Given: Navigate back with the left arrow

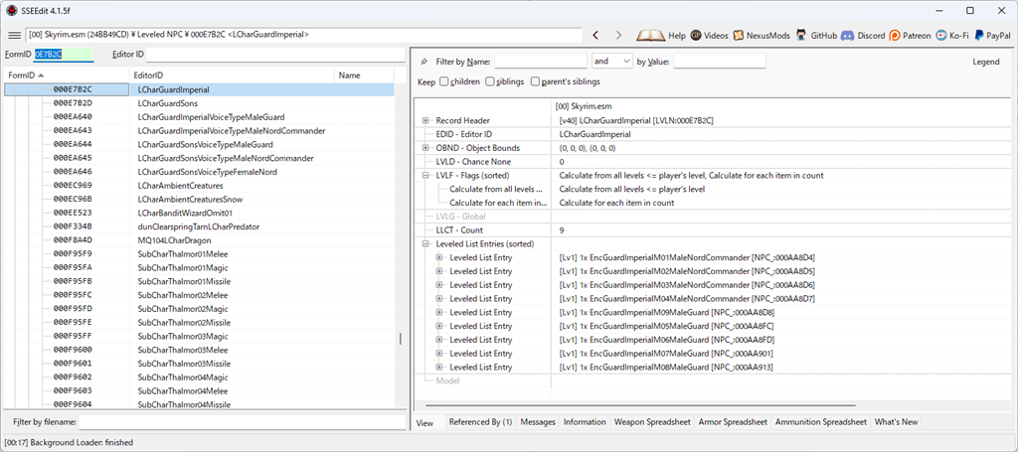Looking at the screenshot, I should (x=595, y=36).
